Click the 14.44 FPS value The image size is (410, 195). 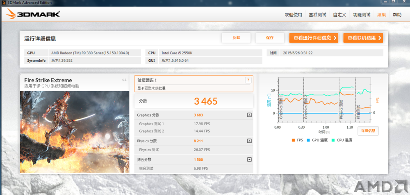pyautogui.click(x=202, y=131)
